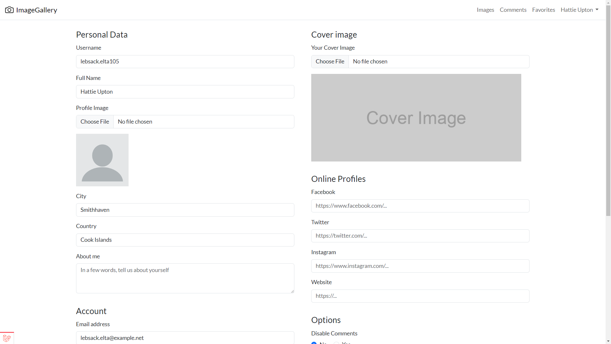Click the page vertical scrollbar thumb

pyautogui.click(x=608, y=110)
